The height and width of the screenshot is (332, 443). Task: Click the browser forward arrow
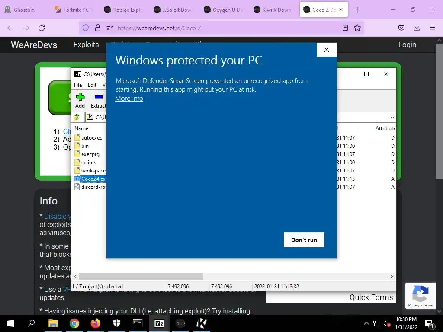pyautogui.click(x=26, y=28)
